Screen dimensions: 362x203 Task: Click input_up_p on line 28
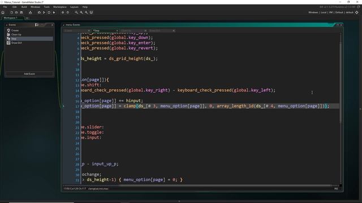click(x=104, y=164)
